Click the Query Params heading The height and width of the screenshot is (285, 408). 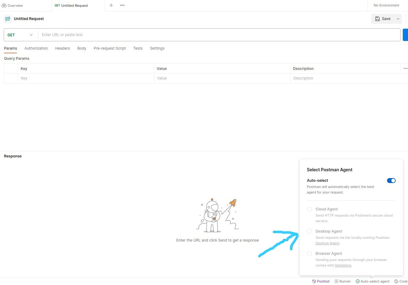click(x=17, y=59)
